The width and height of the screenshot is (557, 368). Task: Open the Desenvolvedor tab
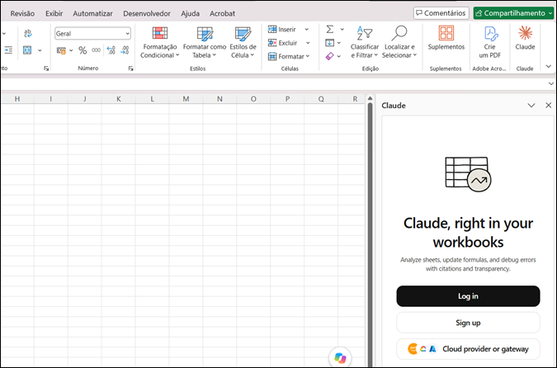[x=147, y=13]
